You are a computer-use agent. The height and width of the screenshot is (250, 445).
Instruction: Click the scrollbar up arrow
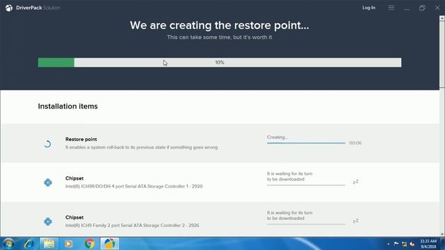(x=442, y=19)
